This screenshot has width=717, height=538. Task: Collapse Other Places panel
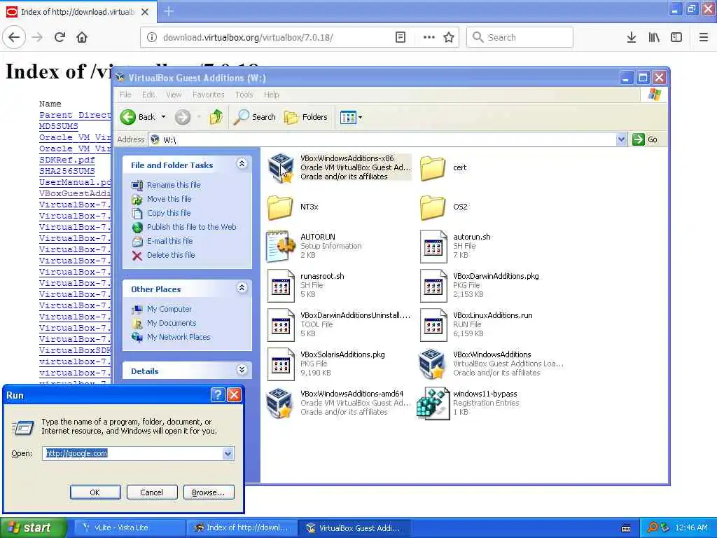[242, 288]
